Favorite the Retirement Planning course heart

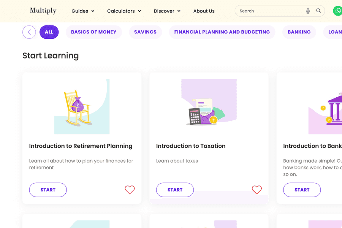130,190
